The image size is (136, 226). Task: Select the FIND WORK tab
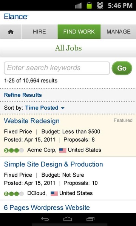[x=79, y=32]
